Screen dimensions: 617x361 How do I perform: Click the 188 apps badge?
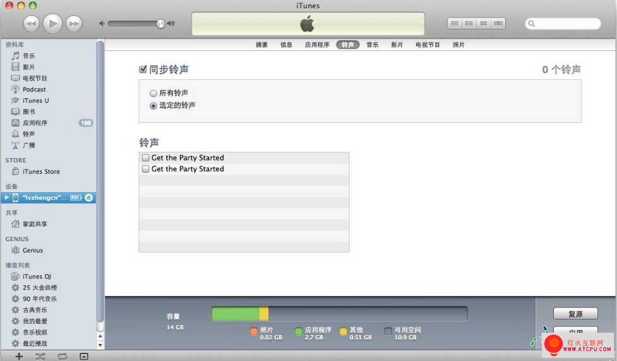pos(85,123)
